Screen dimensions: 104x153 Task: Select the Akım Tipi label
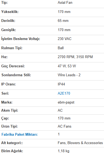pyautogui.click(x=10, y=111)
